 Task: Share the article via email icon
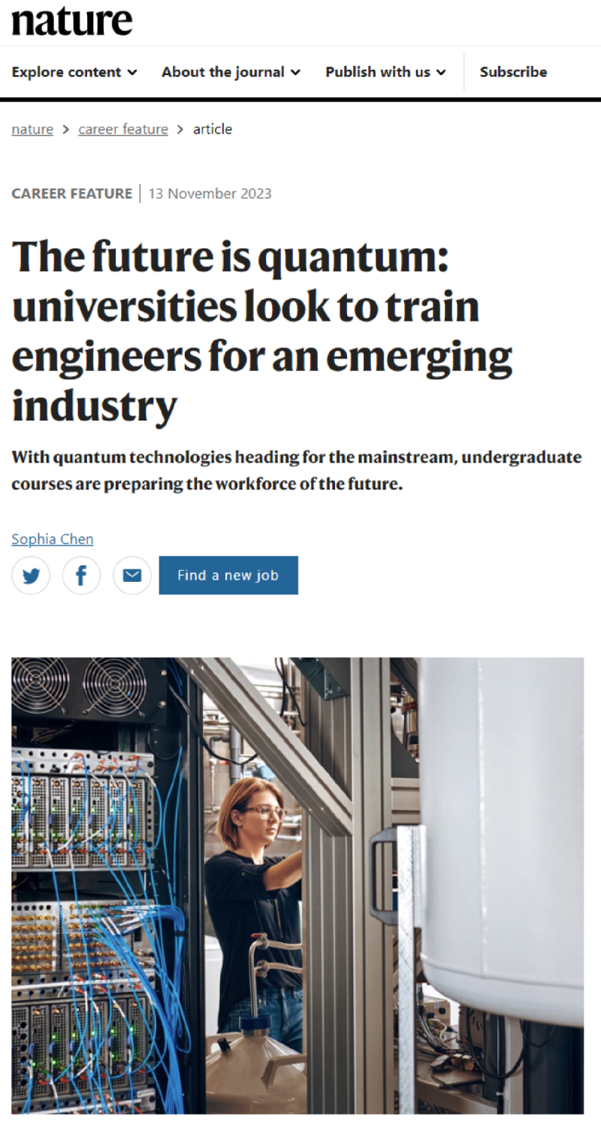[132, 576]
